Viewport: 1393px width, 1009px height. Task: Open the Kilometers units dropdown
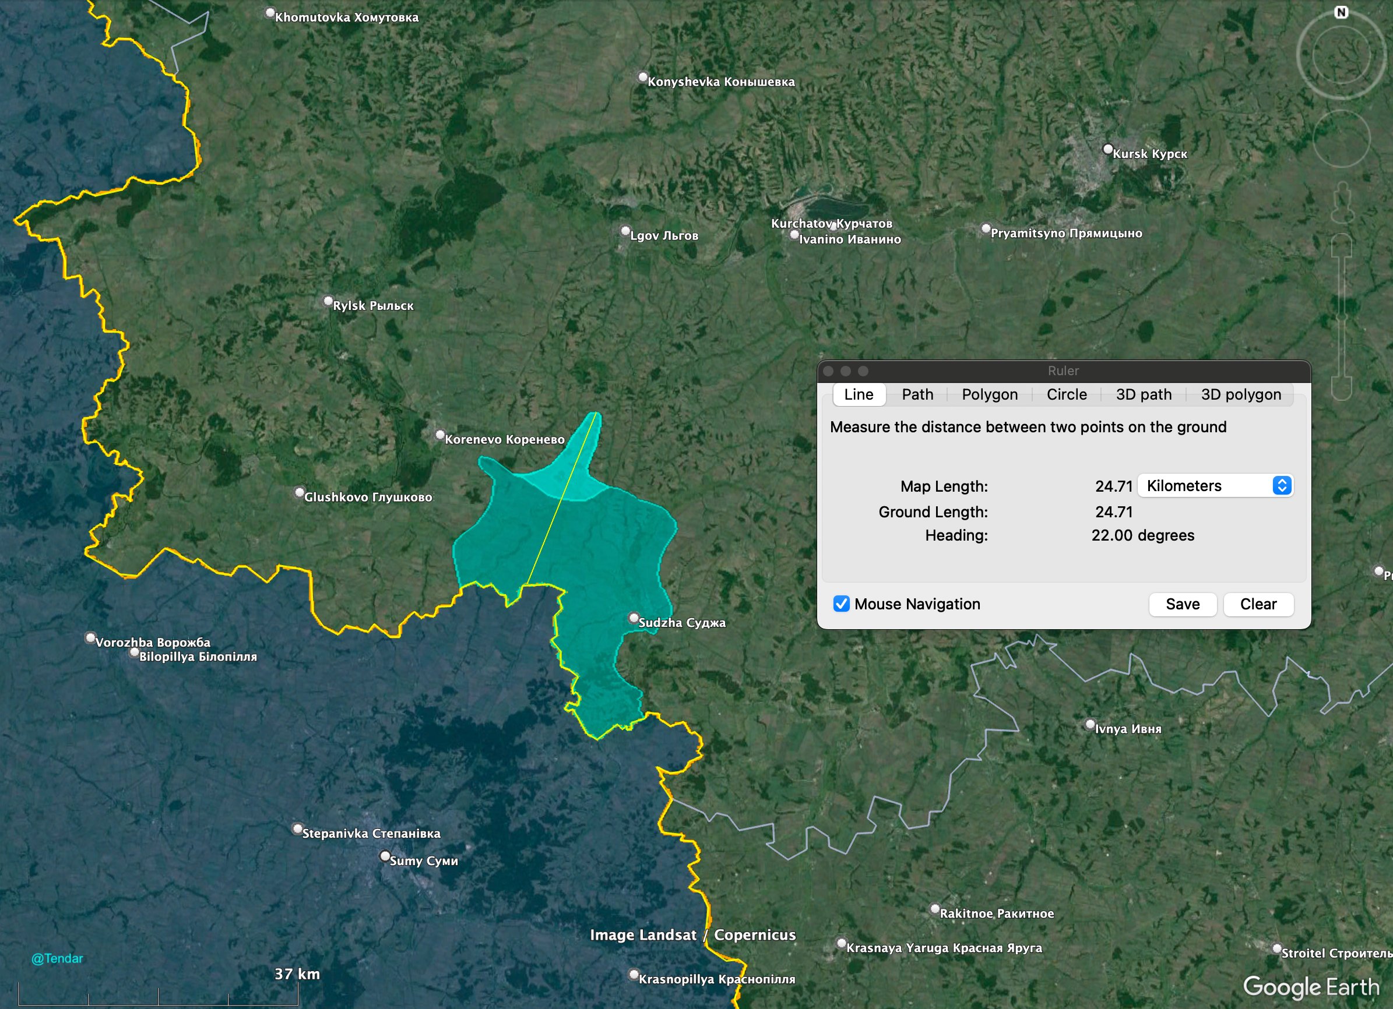coord(1215,485)
